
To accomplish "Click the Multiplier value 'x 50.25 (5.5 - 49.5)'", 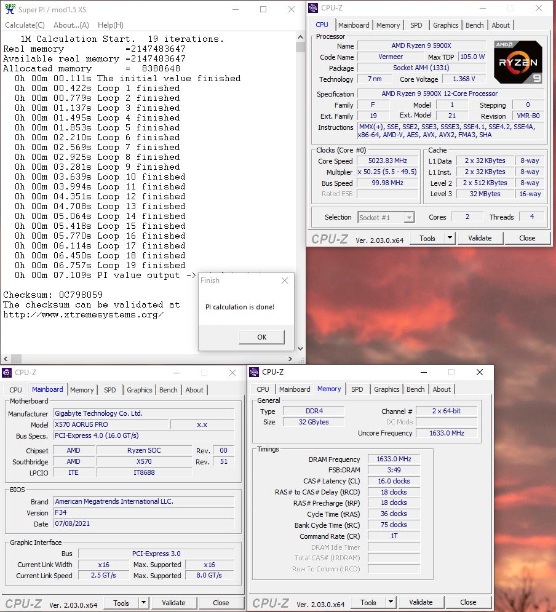I will [387, 172].
